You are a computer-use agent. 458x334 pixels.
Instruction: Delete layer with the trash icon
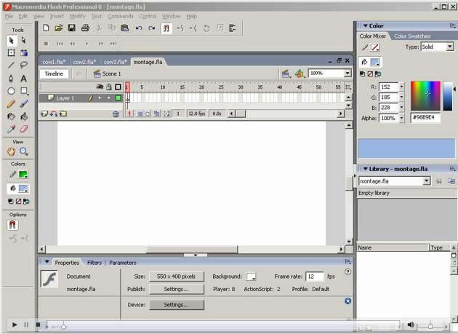116,114
